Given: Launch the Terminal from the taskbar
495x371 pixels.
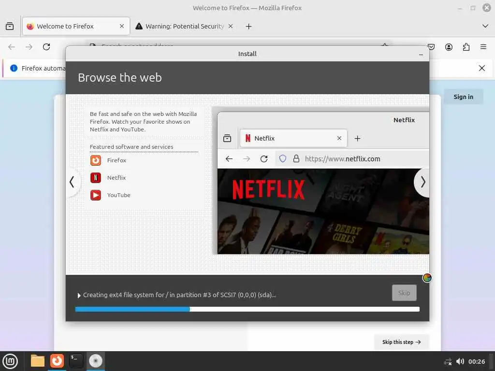Looking at the screenshot, I should click(x=76, y=361).
